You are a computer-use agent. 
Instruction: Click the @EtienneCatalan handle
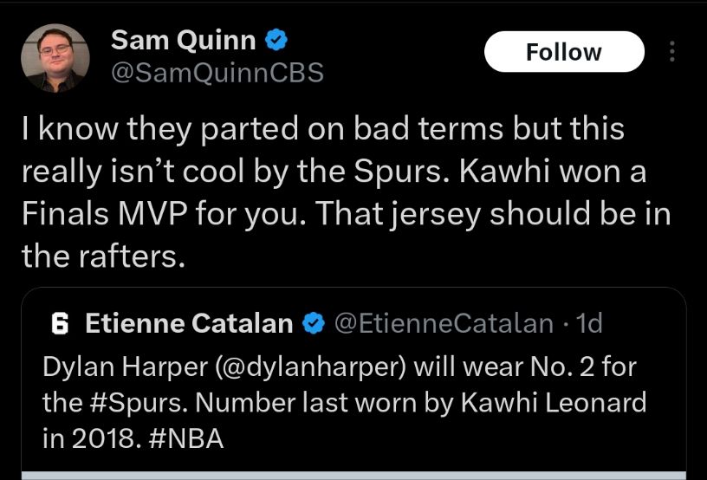(444, 324)
